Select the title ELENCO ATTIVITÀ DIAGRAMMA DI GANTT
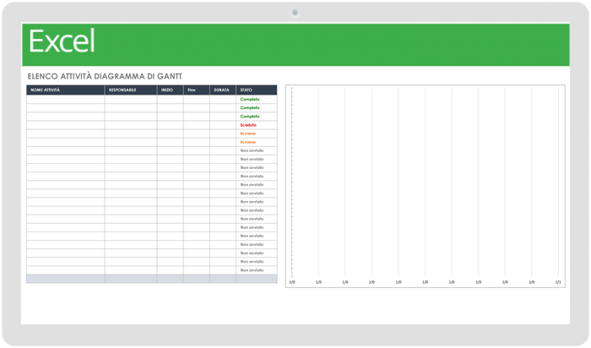Image resolution: width=591 pixels, height=348 pixels. (105, 77)
